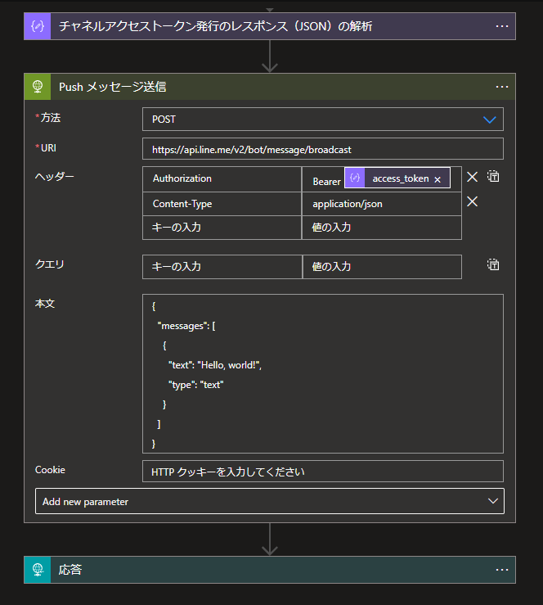This screenshot has width=543, height=605.
Task: Remove the access_token dynamic content token
Action: click(438, 179)
